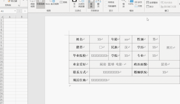Click the xx value next to 年龄
Screen dimensions: 180x104
[x=126, y=40]
